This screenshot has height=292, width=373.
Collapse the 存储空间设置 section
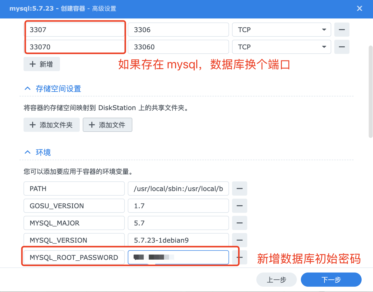(28, 89)
